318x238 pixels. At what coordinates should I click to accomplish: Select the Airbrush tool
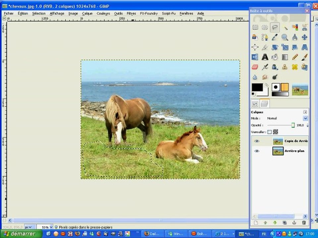[x=265, y=67]
